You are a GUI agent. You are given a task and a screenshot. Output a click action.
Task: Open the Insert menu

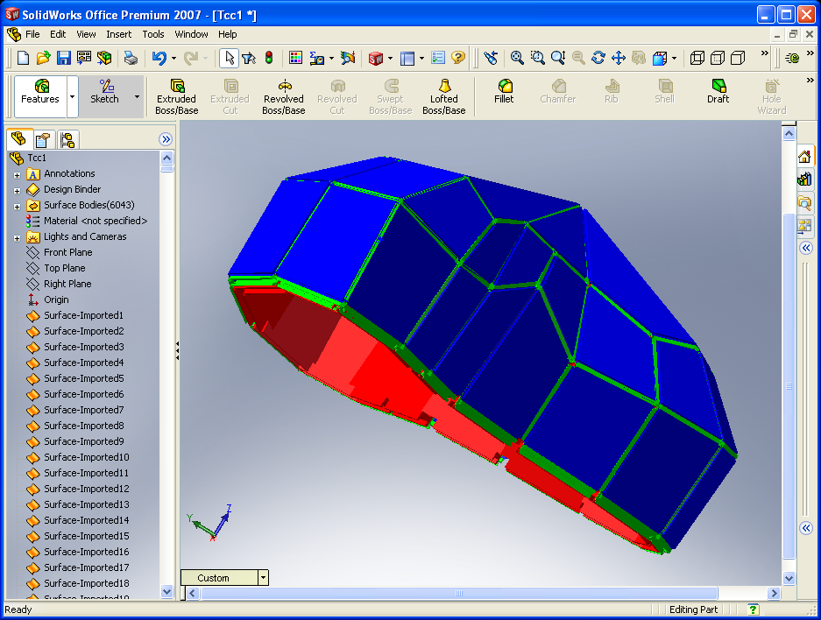point(119,34)
